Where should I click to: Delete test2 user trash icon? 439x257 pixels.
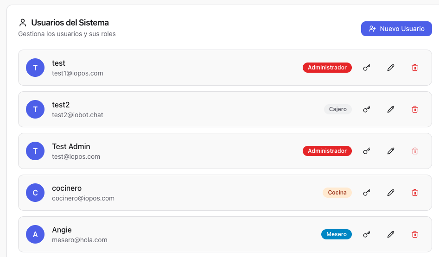coord(415,109)
